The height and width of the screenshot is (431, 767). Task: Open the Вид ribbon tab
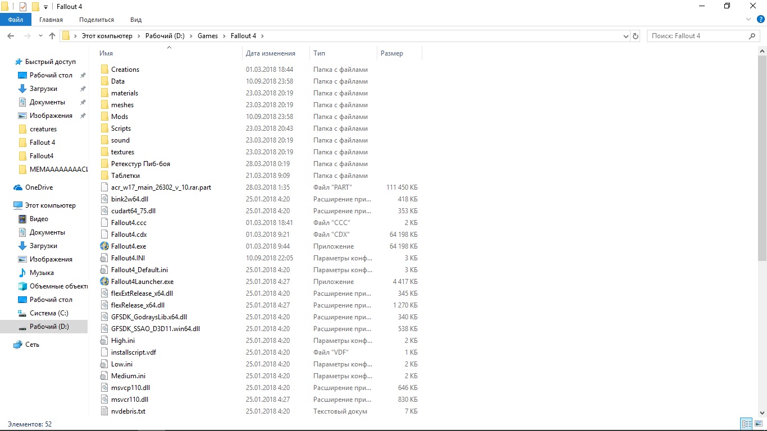click(x=136, y=20)
